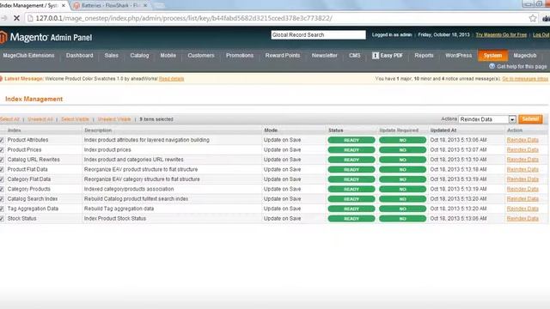550x309 pixels.
Task: Click the browser address bar URL
Action: [x=184, y=18]
